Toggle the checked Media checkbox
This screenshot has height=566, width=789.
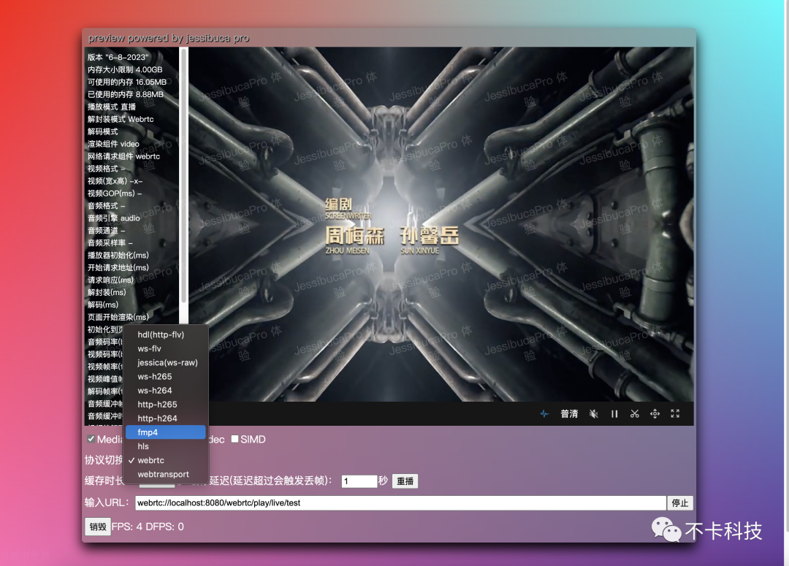pos(91,439)
